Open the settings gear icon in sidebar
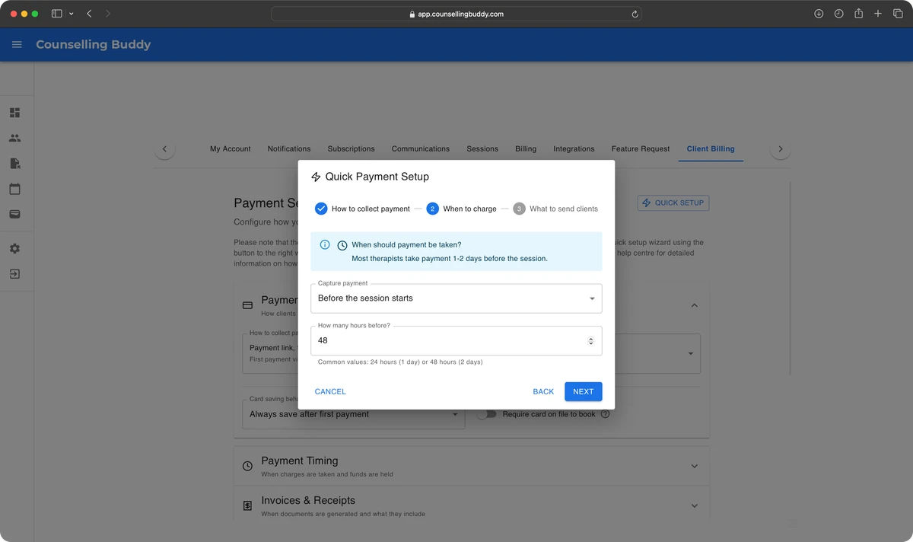The image size is (913, 542). (x=14, y=249)
